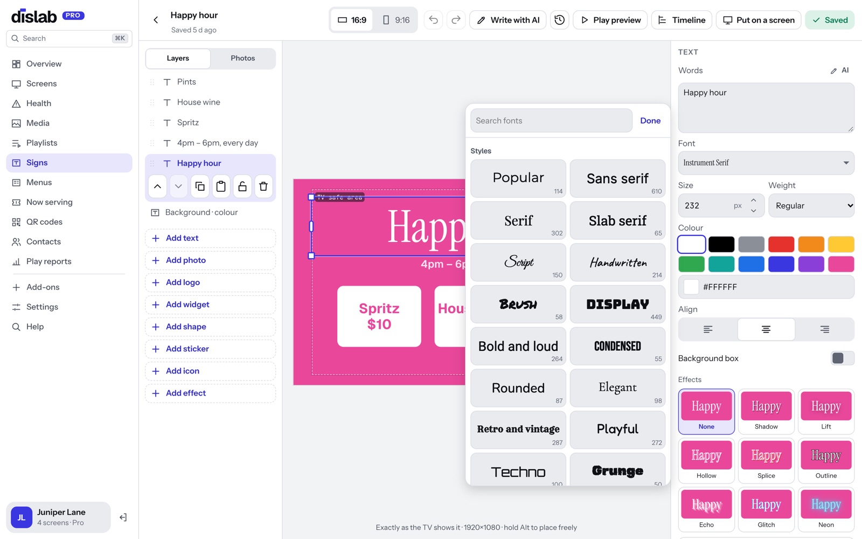Click the Add widget button
This screenshot has height=539, width=862.
(x=211, y=305)
